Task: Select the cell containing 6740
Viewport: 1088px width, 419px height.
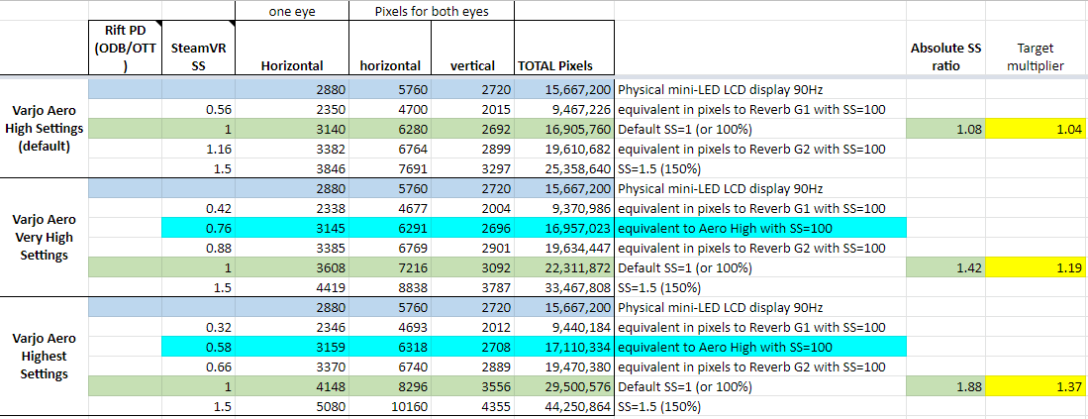Action: pos(391,367)
